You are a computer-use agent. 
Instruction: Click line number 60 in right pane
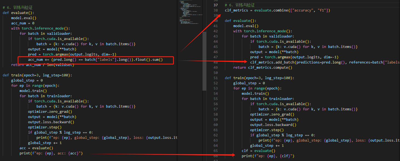click(x=215, y=125)
